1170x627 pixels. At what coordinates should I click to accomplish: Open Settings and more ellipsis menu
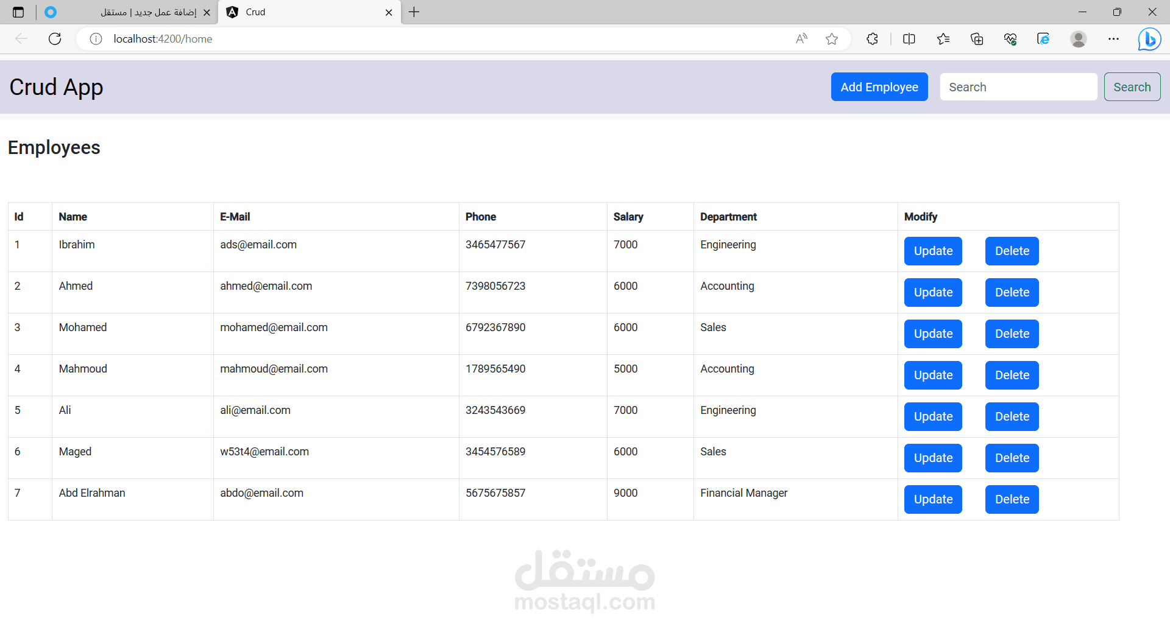(x=1113, y=39)
